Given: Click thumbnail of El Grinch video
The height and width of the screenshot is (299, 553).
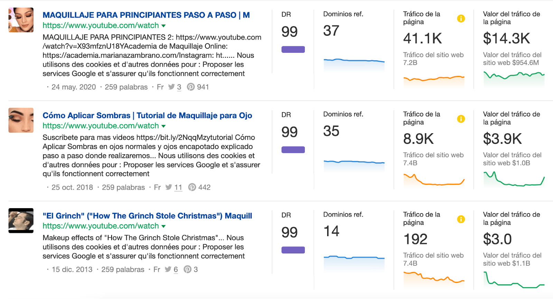Looking at the screenshot, I should coord(21,221).
